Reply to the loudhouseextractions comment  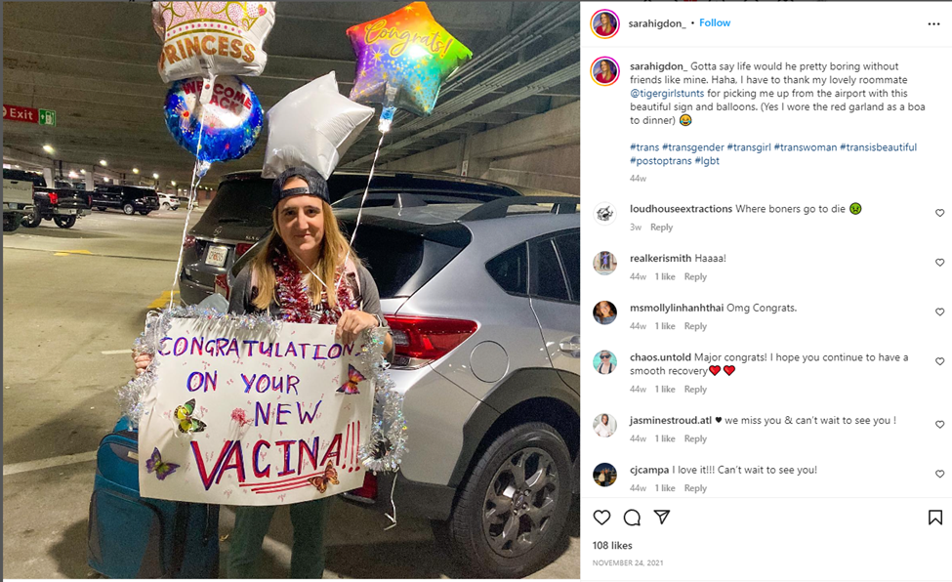click(x=662, y=228)
